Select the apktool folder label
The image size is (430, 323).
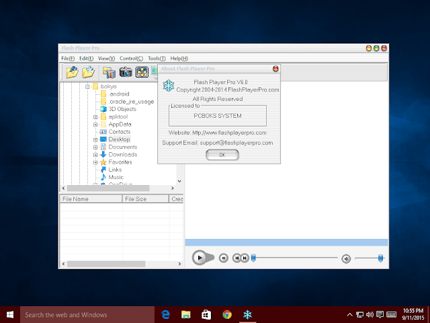[x=118, y=116]
